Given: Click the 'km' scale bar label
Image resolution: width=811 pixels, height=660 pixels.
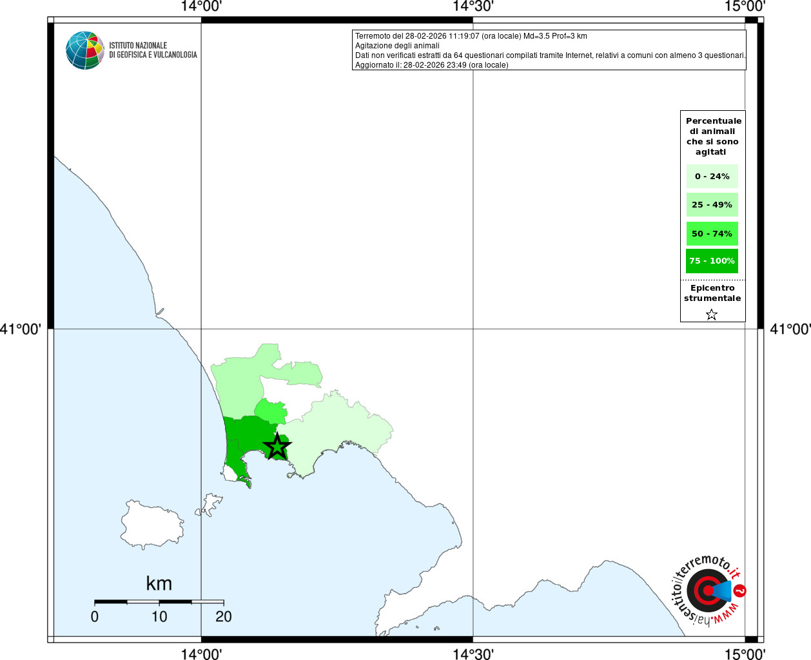Looking at the screenshot, I should click(159, 583).
